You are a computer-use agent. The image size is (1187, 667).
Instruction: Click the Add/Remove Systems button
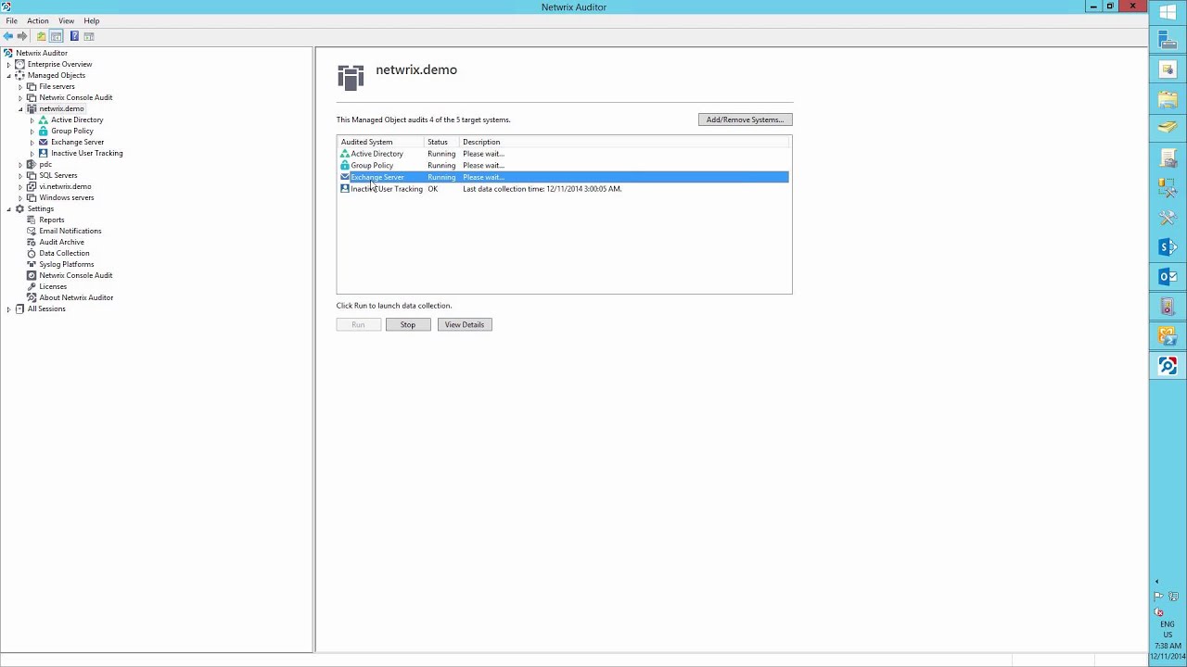click(745, 120)
